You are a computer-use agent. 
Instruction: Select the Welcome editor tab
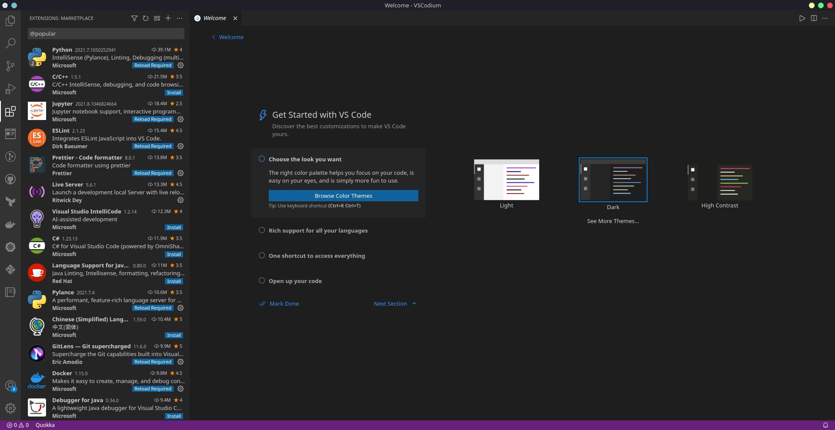coord(214,18)
